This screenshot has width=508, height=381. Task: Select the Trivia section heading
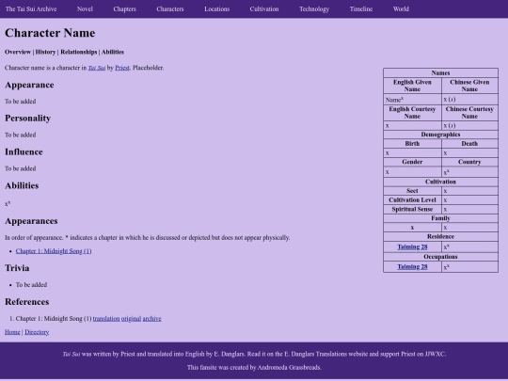[x=17, y=268]
